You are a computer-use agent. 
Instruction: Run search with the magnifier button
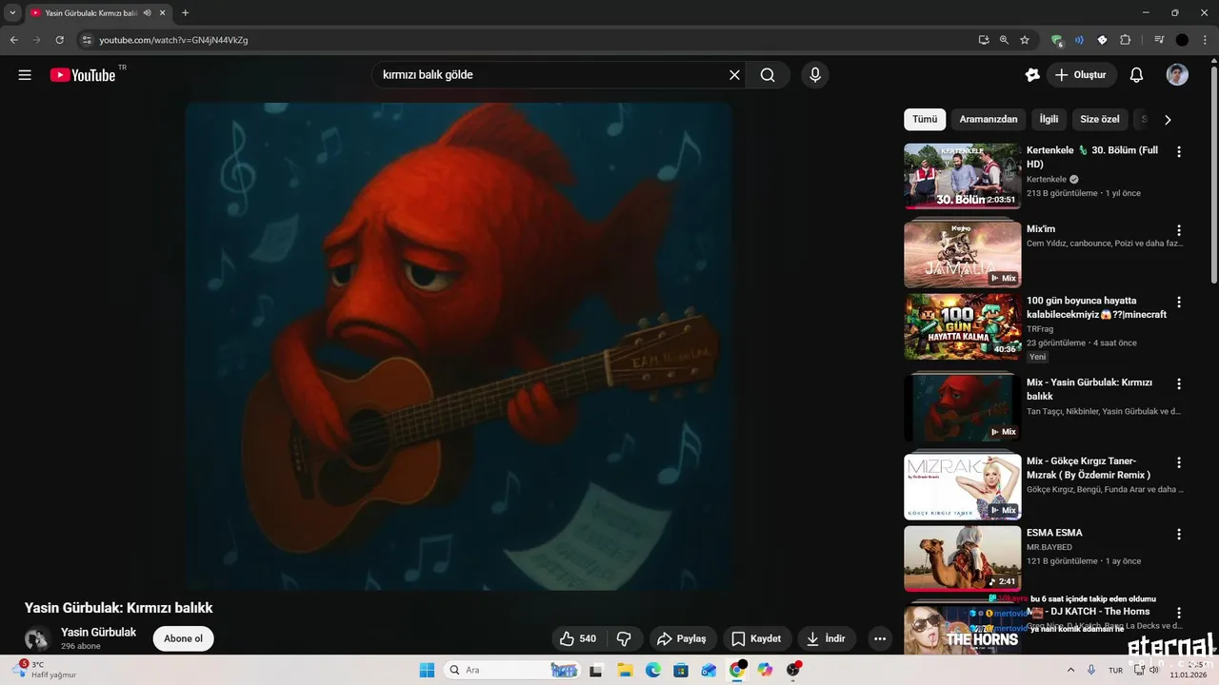coord(768,75)
